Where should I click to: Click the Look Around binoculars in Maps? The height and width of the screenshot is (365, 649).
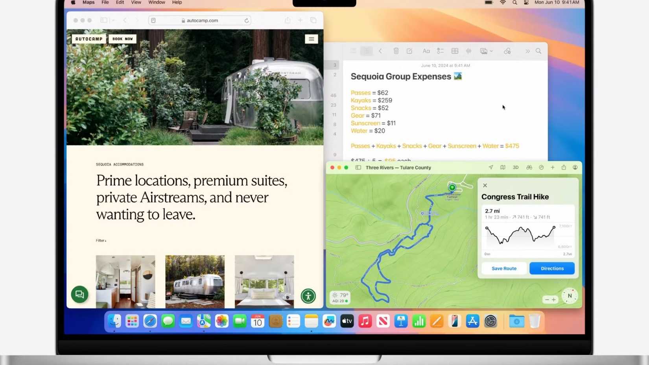[529, 168]
